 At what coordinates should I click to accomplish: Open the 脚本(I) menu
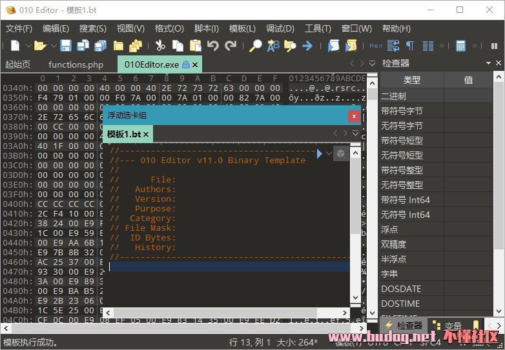(x=207, y=28)
